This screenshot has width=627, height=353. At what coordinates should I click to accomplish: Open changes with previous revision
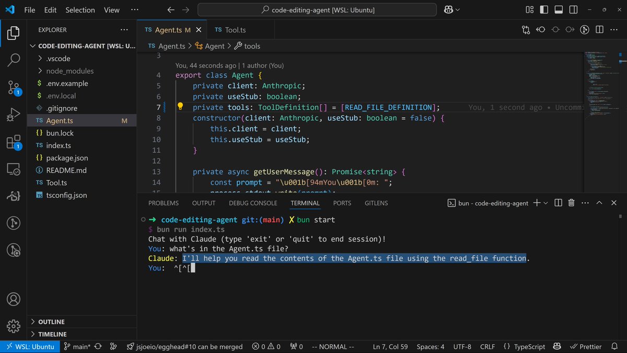coord(540,30)
